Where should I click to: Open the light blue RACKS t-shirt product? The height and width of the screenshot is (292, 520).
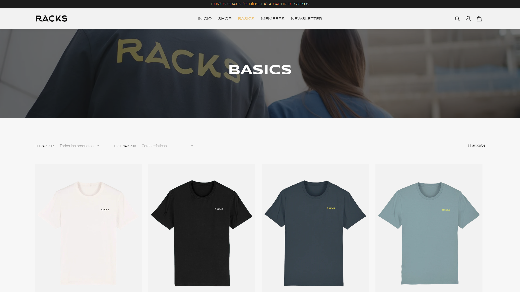429,228
